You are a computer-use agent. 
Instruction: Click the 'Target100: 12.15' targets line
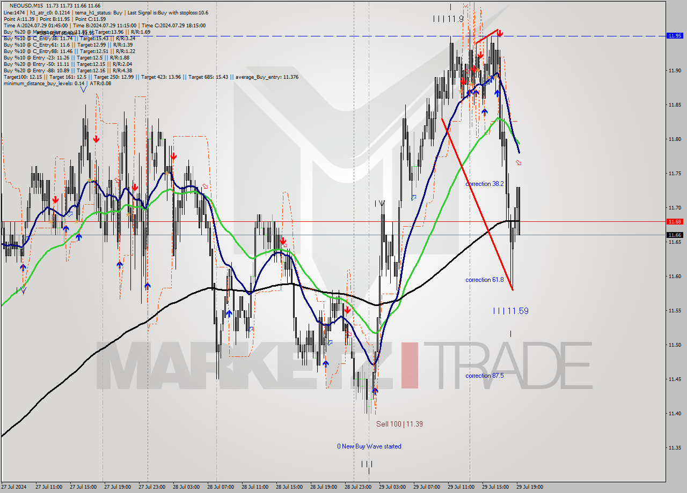[150, 77]
